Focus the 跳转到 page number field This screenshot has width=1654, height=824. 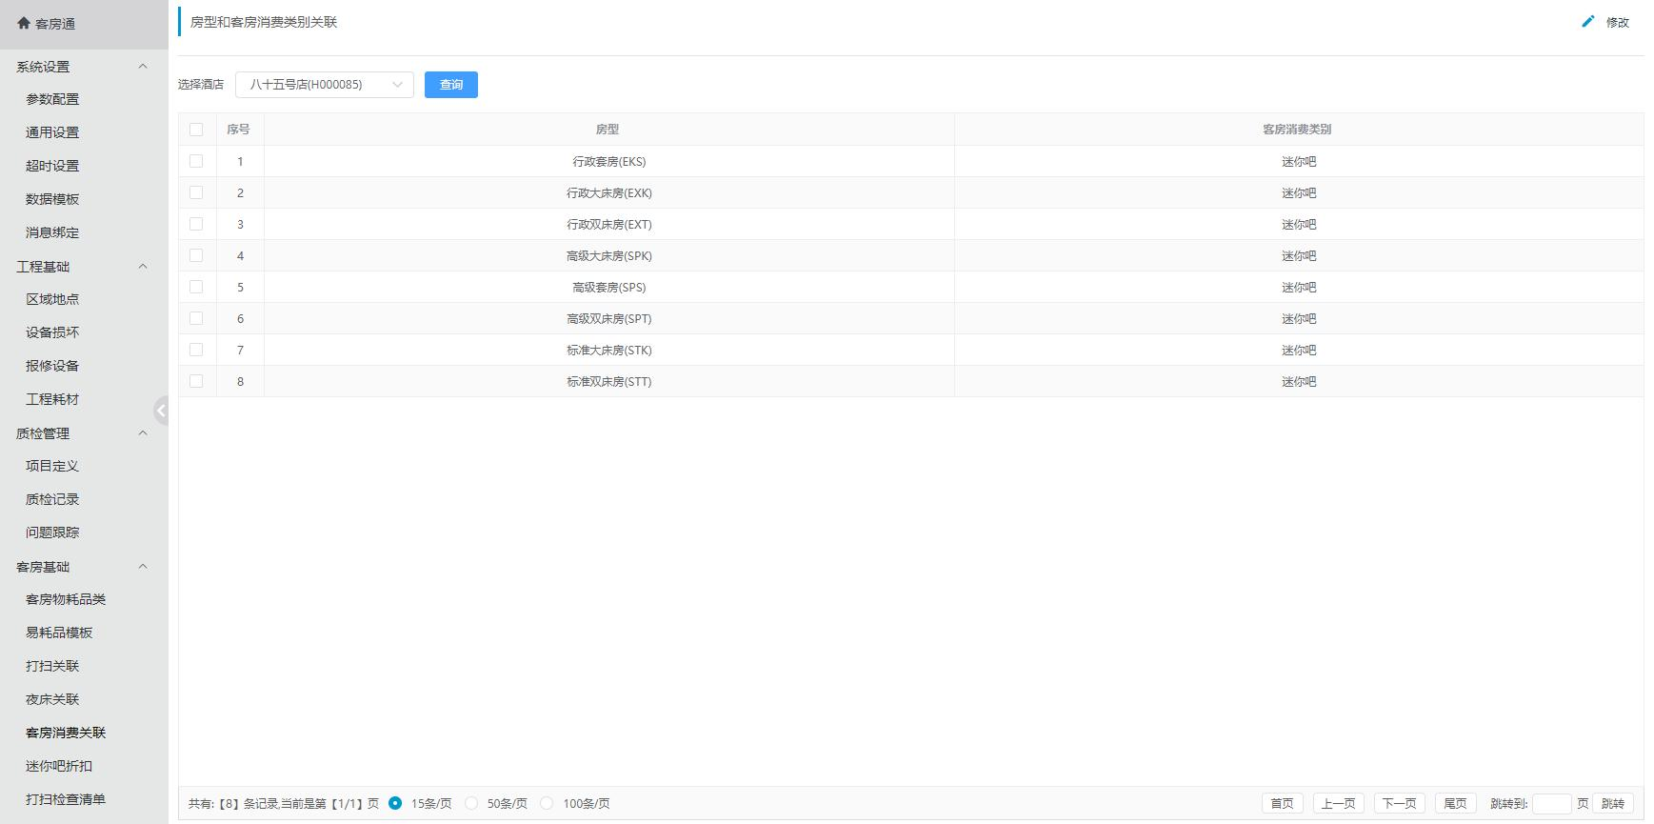1551,803
